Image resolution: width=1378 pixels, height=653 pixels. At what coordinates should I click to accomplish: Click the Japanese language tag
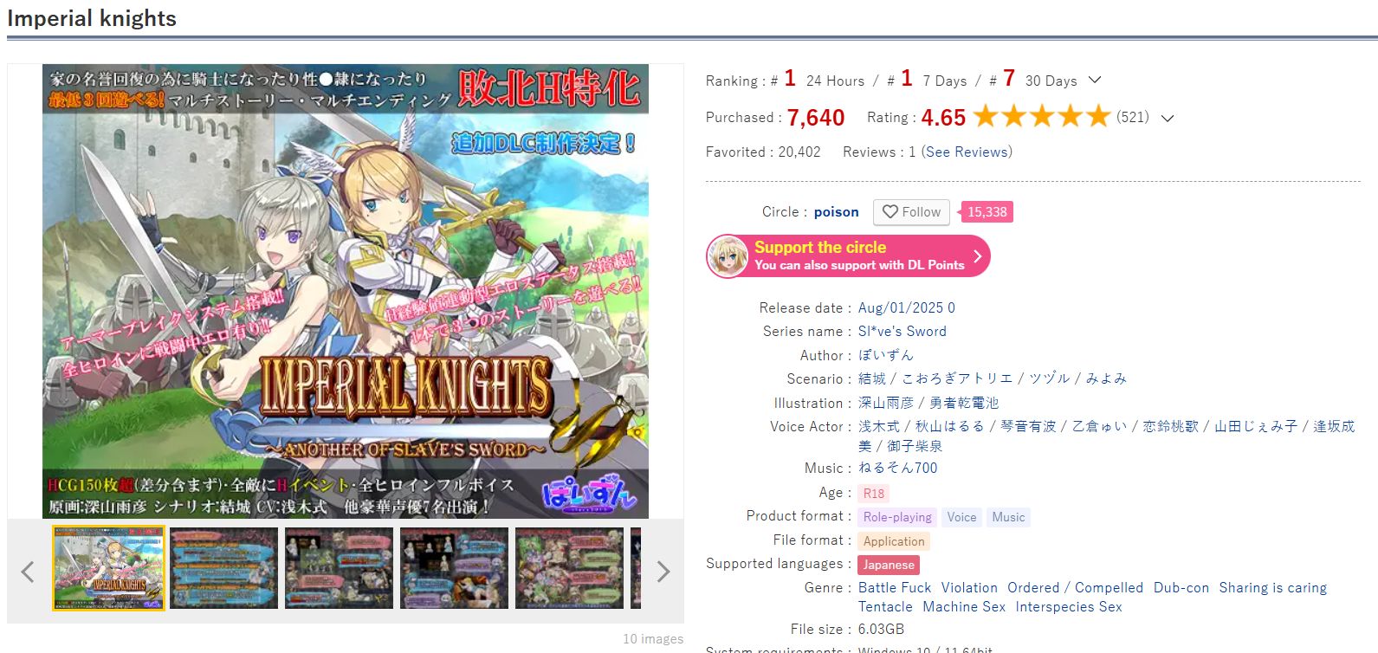(x=889, y=565)
